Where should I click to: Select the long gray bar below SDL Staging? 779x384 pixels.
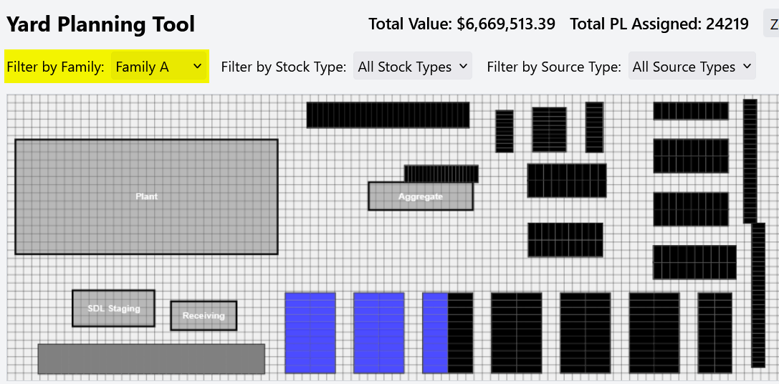[x=151, y=359]
